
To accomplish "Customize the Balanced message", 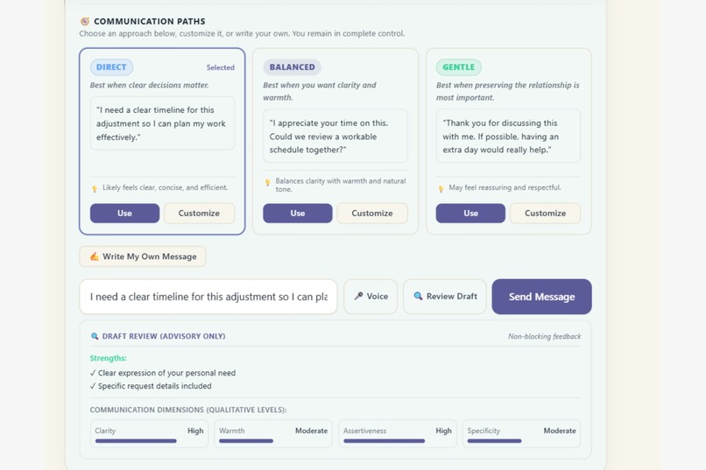I will 372,214.
